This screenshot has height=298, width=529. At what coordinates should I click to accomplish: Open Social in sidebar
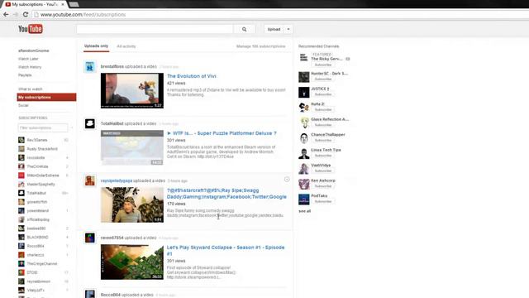click(23, 105)
